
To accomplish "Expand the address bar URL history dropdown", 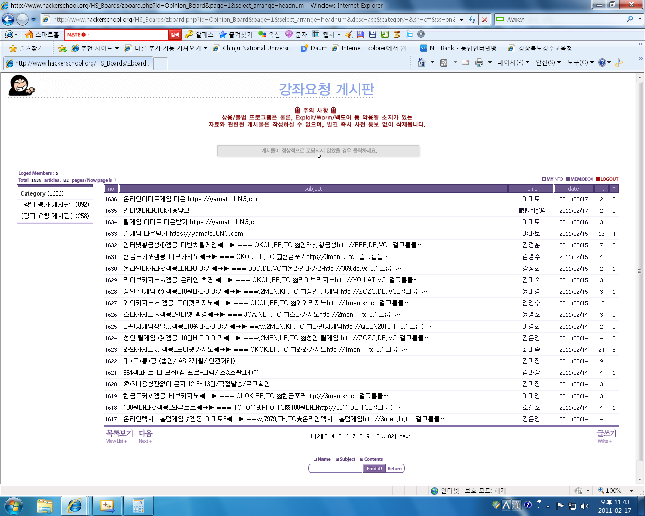I will [461, 20].
